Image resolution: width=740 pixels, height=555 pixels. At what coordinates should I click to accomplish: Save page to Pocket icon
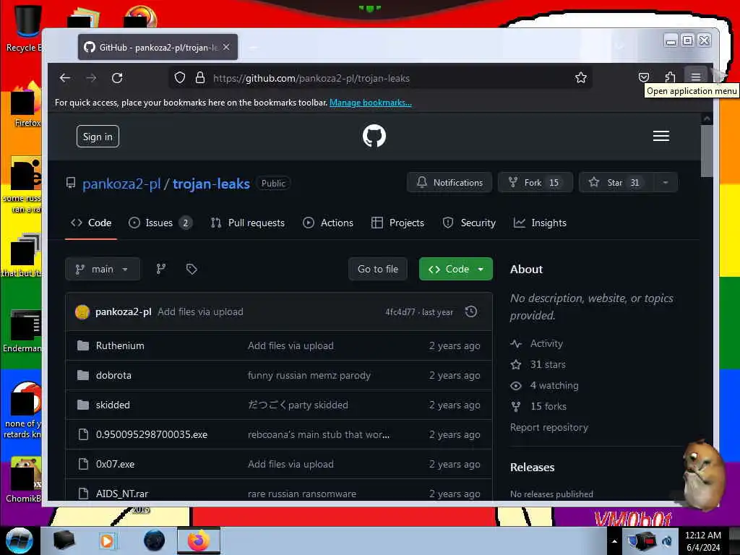pyautogui.click(x=644, y=77)
